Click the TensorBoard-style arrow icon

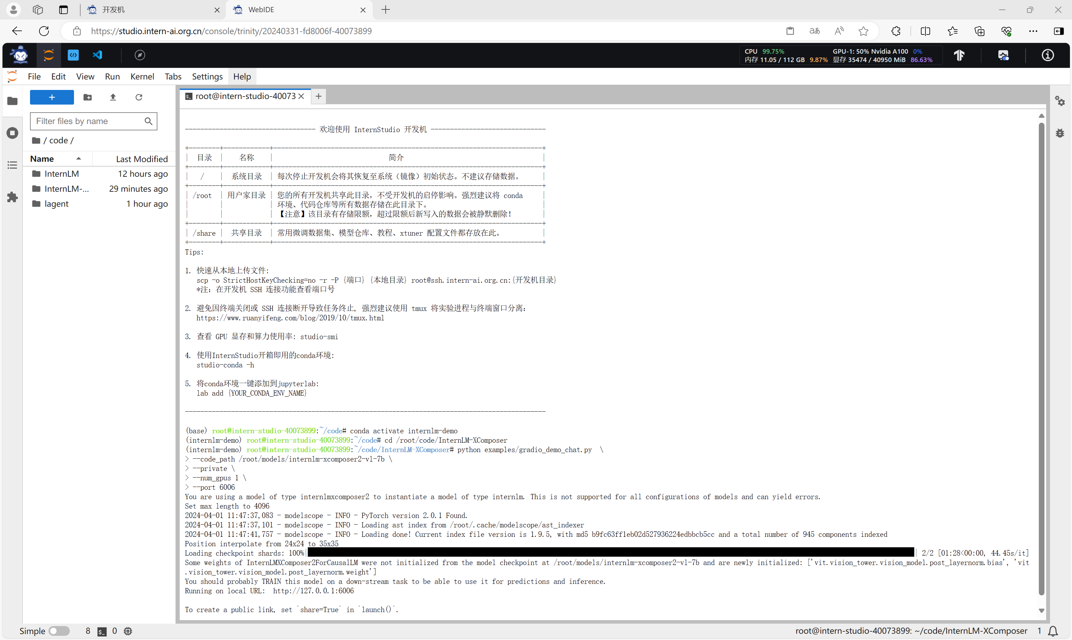click(x=959, y=55)
